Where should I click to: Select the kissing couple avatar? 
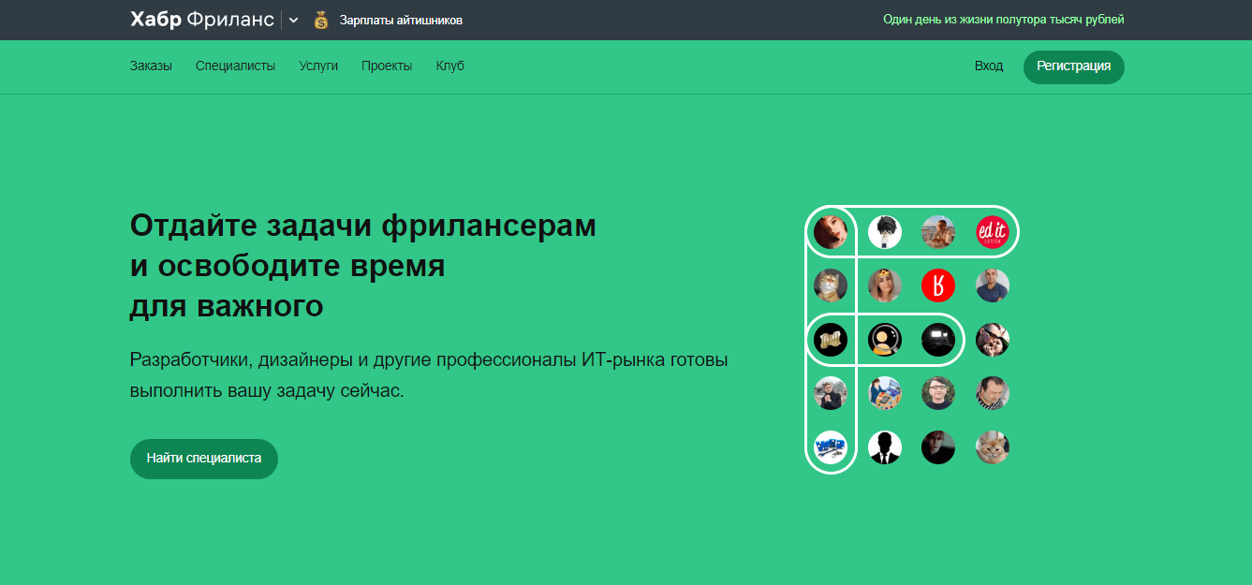pos(993,340)
